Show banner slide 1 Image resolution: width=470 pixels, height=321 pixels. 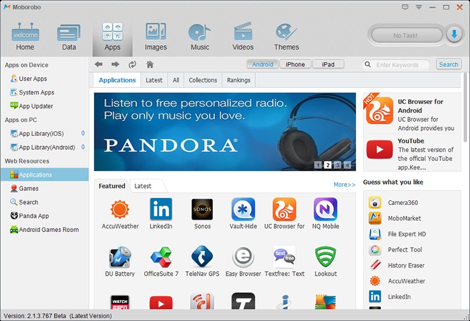click(319, 165)
